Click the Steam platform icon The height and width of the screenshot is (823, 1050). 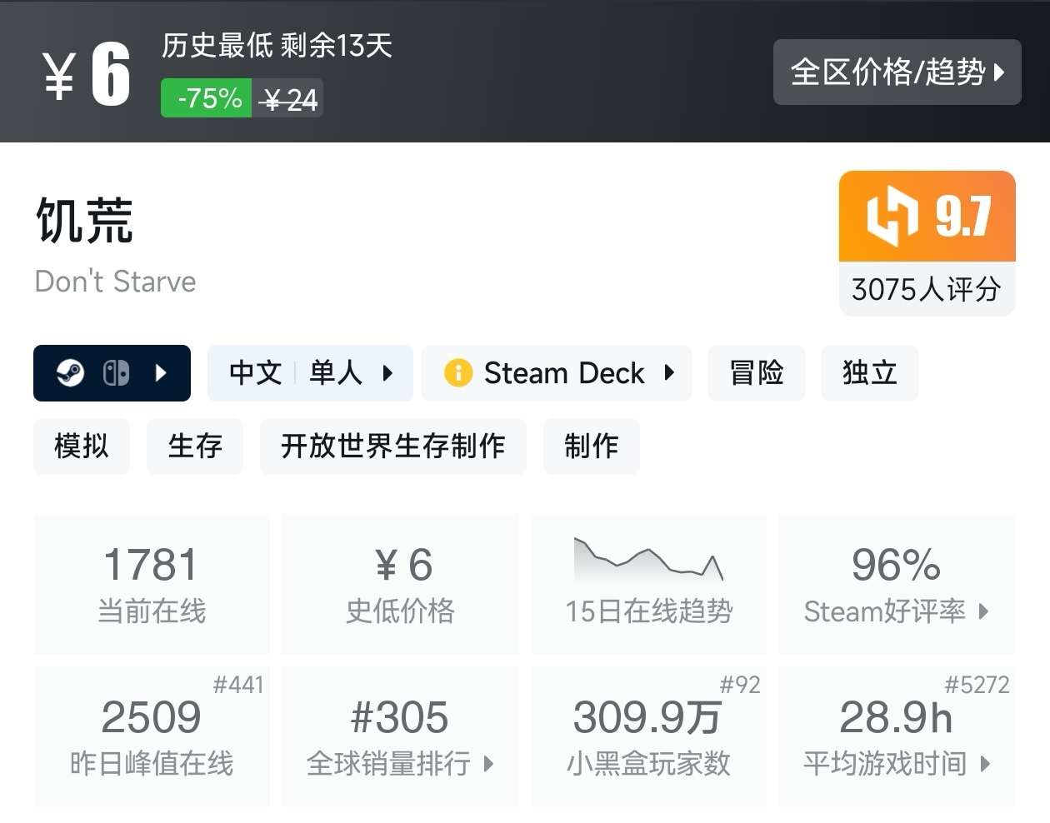[x=70, y=373]
